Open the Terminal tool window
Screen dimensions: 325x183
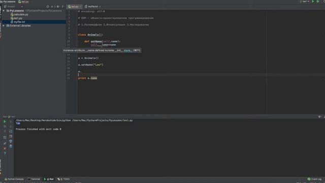(x=34, y=179)
